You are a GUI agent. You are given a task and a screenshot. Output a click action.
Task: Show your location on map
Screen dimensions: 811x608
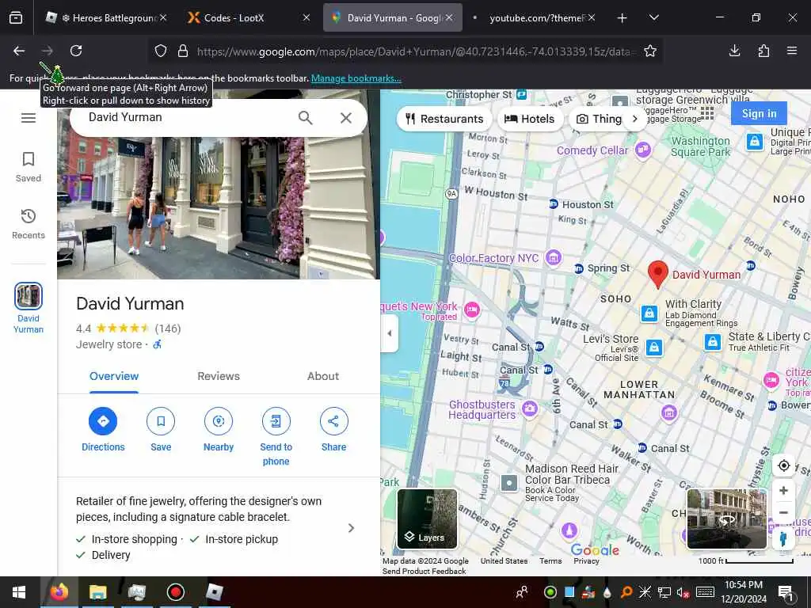pyautogui.click(x=783, y=465)
